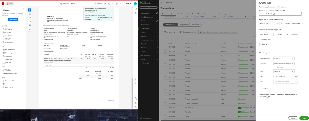Click the QuickBooks sidebar collapse hamburger icon

coord(162,2)
